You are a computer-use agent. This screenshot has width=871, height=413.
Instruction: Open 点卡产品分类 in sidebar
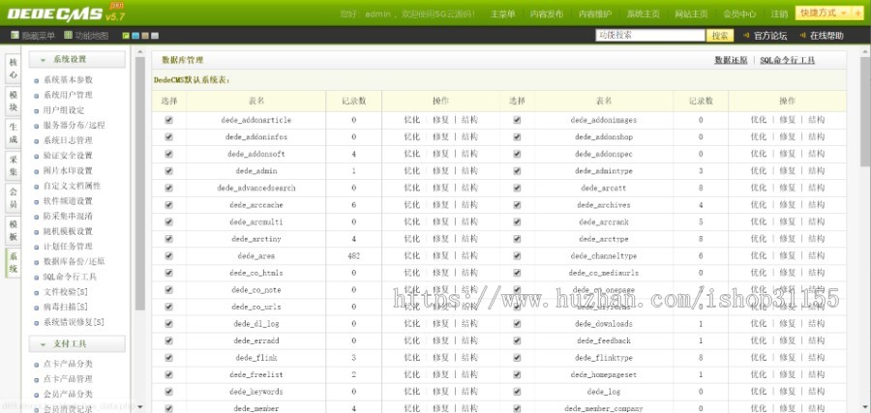click(x=68, y=364)
